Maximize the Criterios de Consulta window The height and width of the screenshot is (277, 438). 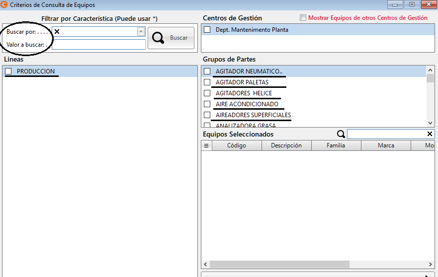(x=412, y=5)
